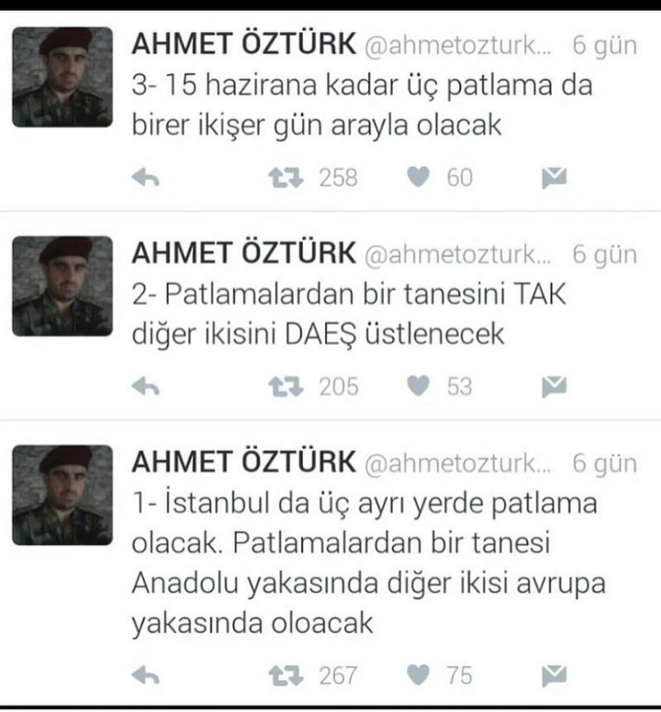Screen dimensions: 661x712
Task: Open the profile photo on the first tweet
Action: (x=62, y=77)
